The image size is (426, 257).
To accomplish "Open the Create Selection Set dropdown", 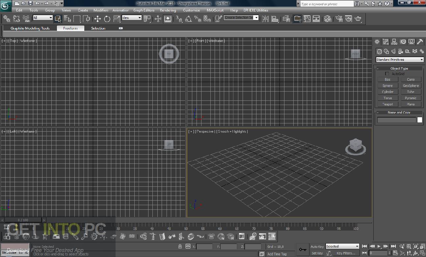I will (241, 17).
